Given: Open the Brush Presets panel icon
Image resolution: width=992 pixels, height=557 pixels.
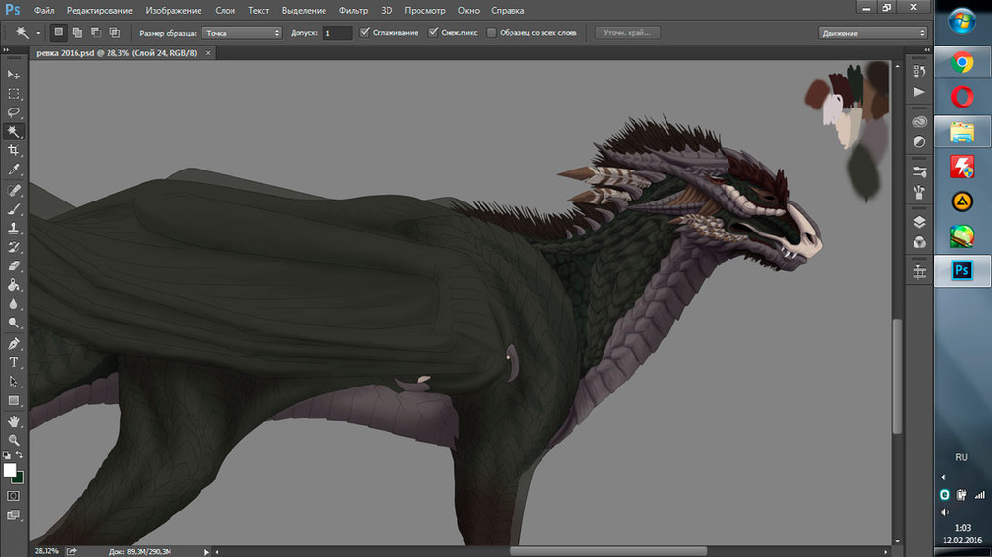Looking at the screenshot, I should tap(919, 192).
